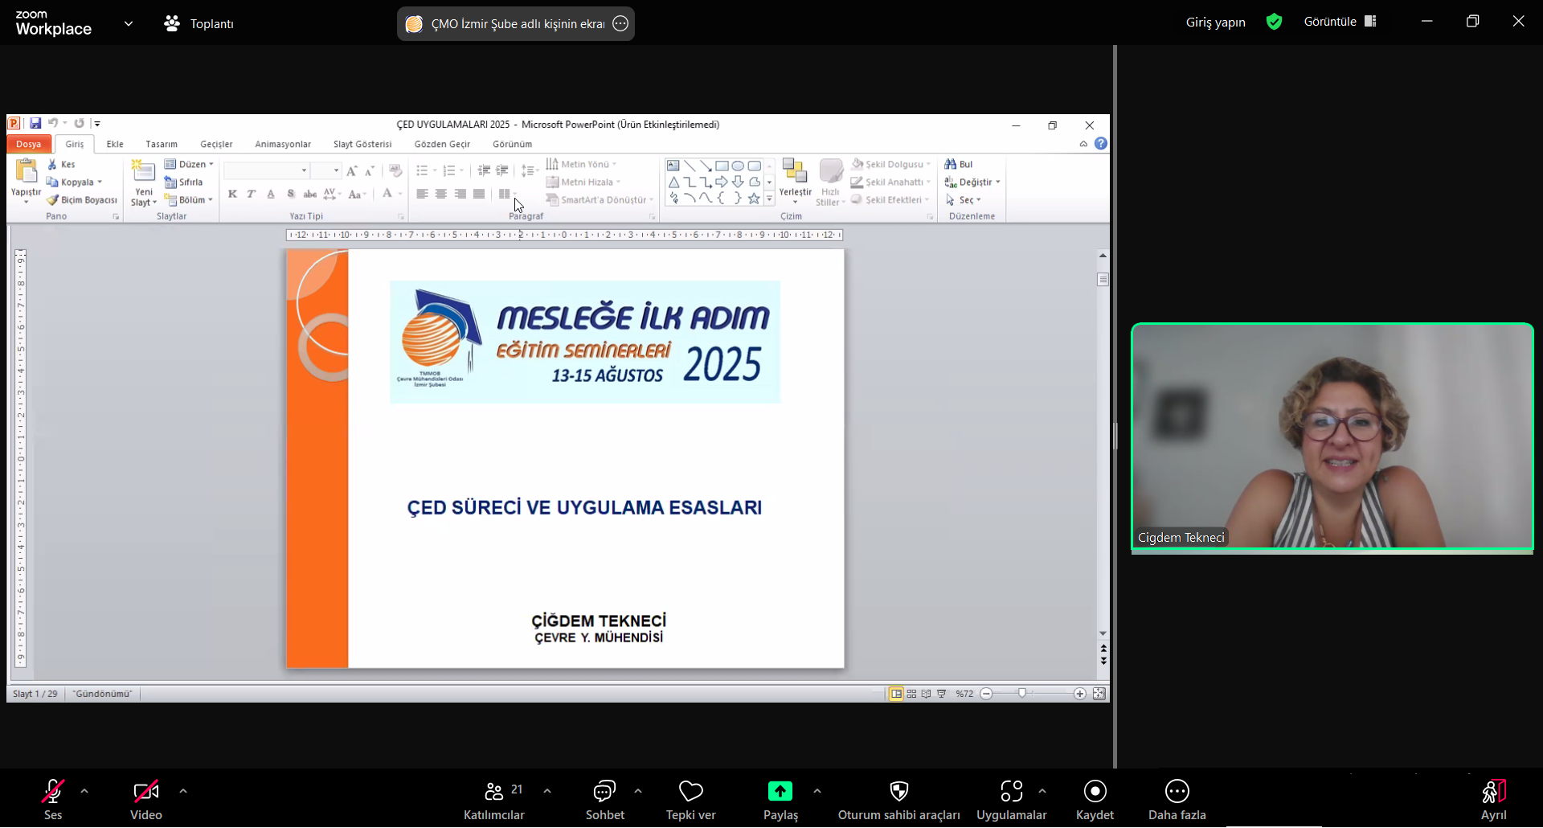Click the green Paylaş share screen icon
The width and height of the screenshot is (1543, 828).
point(780,792)
